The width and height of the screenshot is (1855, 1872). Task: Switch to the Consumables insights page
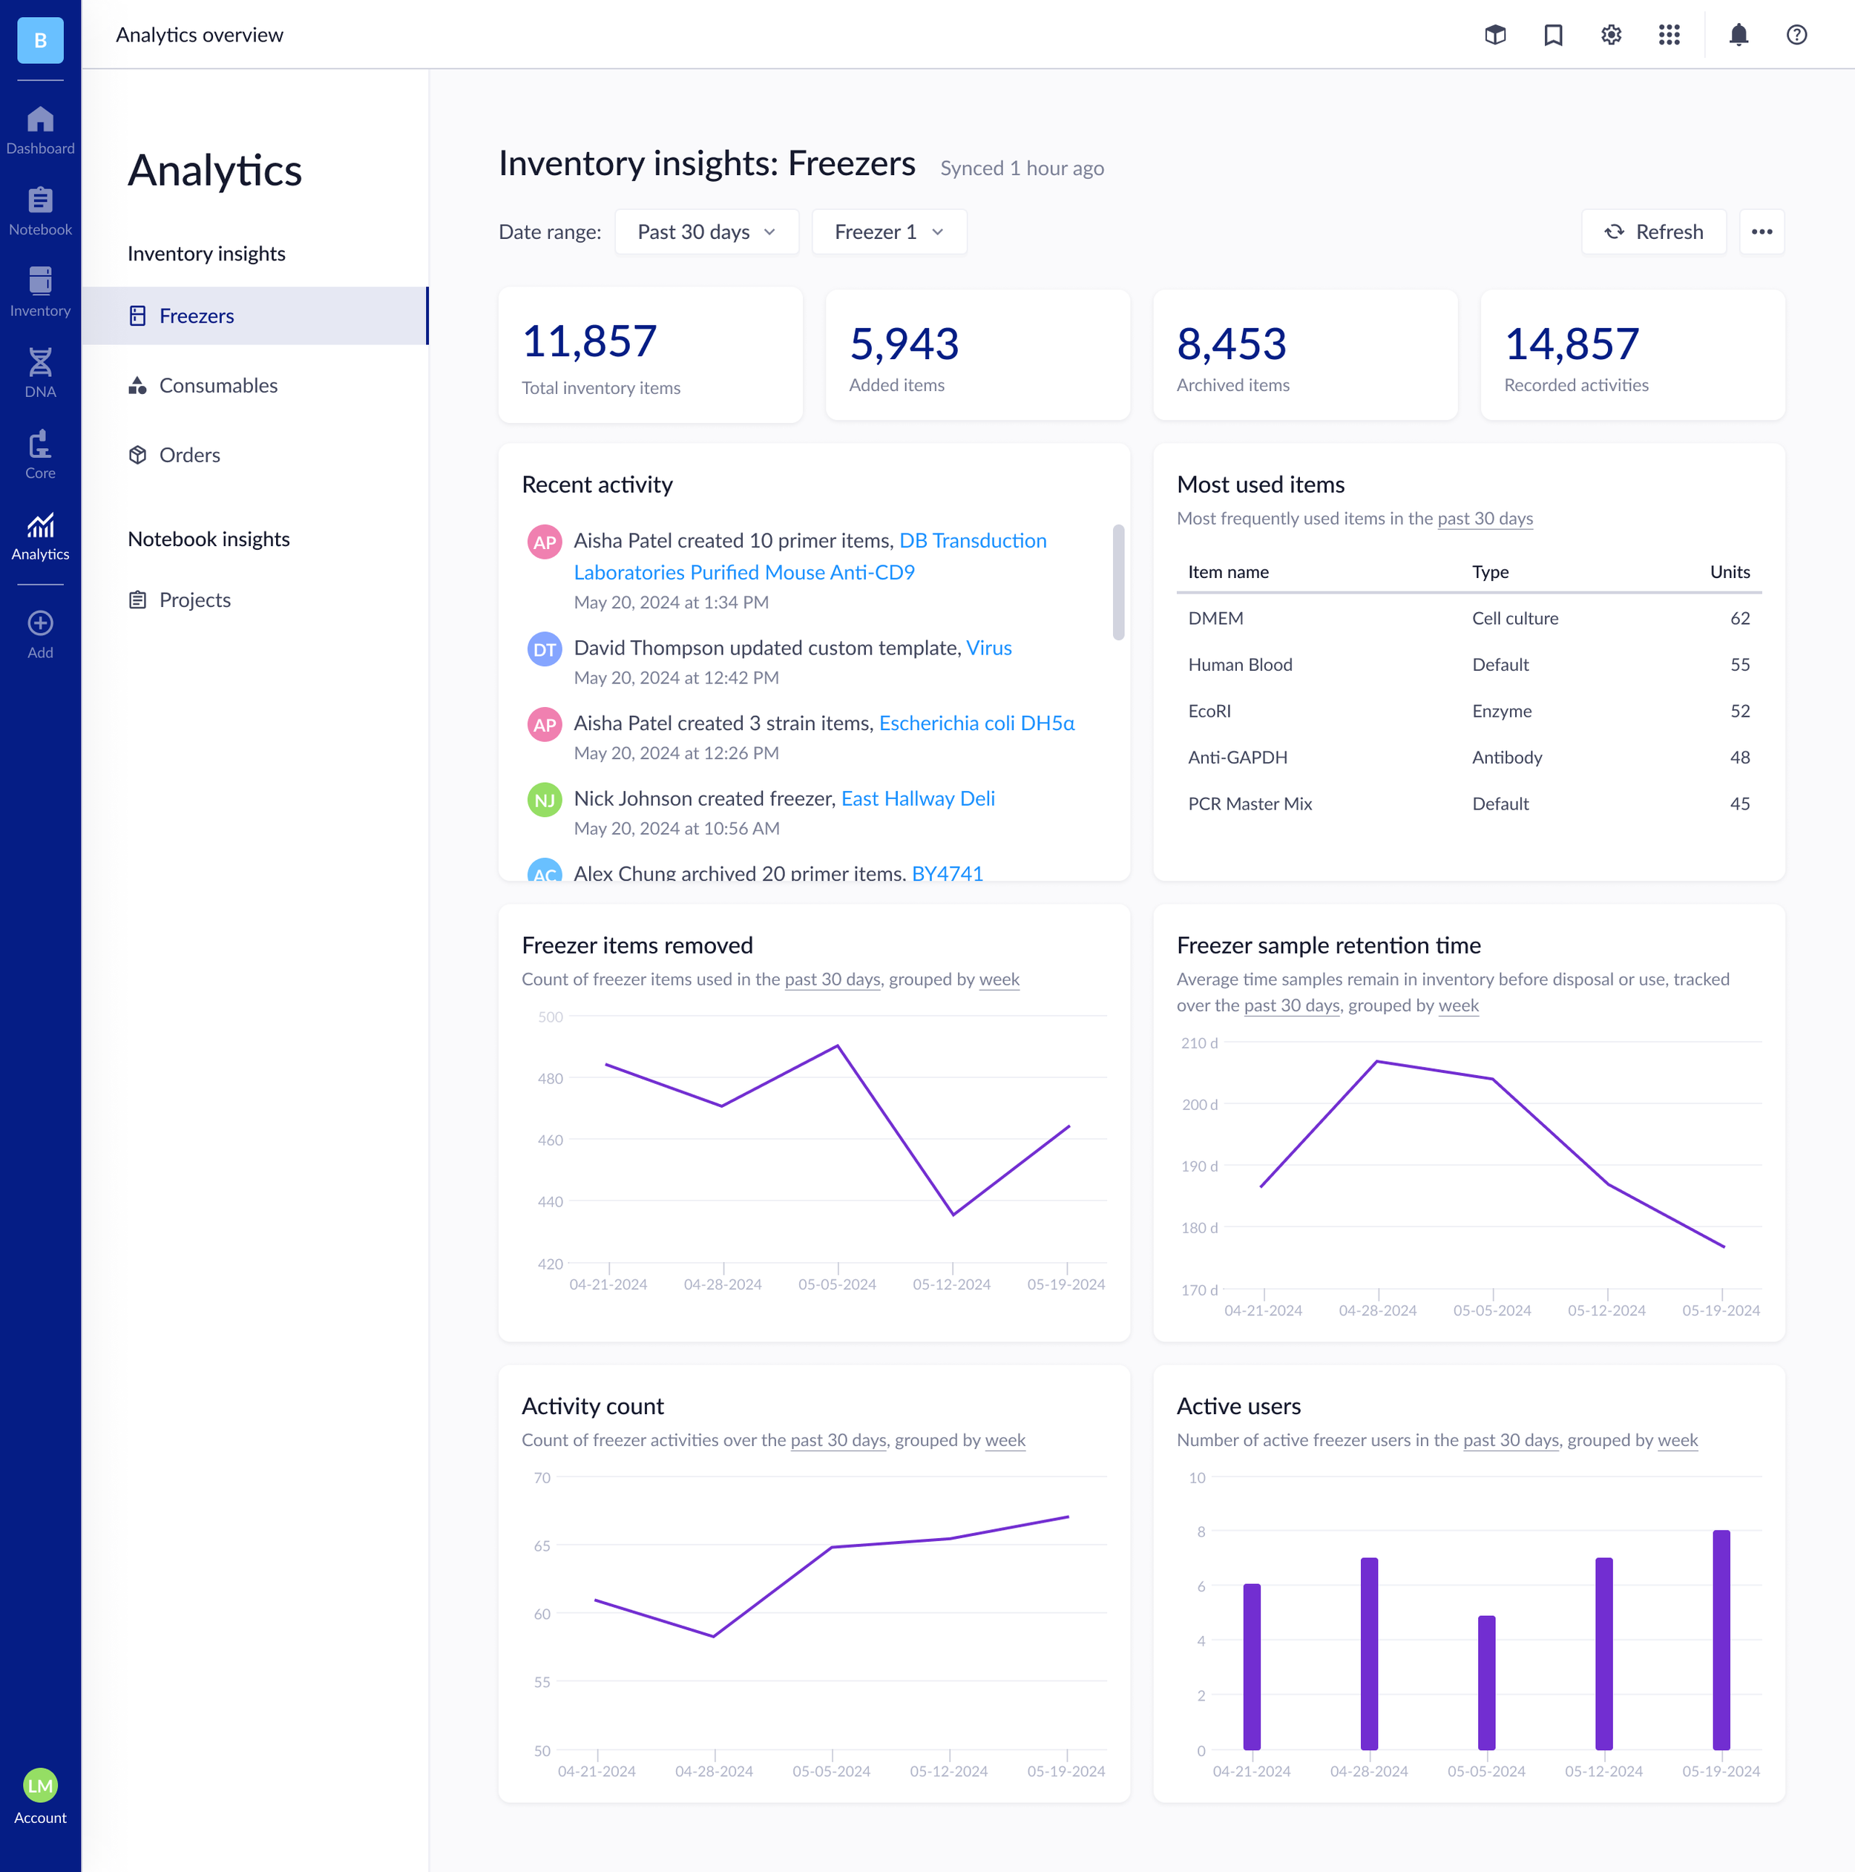coord(218,384)
